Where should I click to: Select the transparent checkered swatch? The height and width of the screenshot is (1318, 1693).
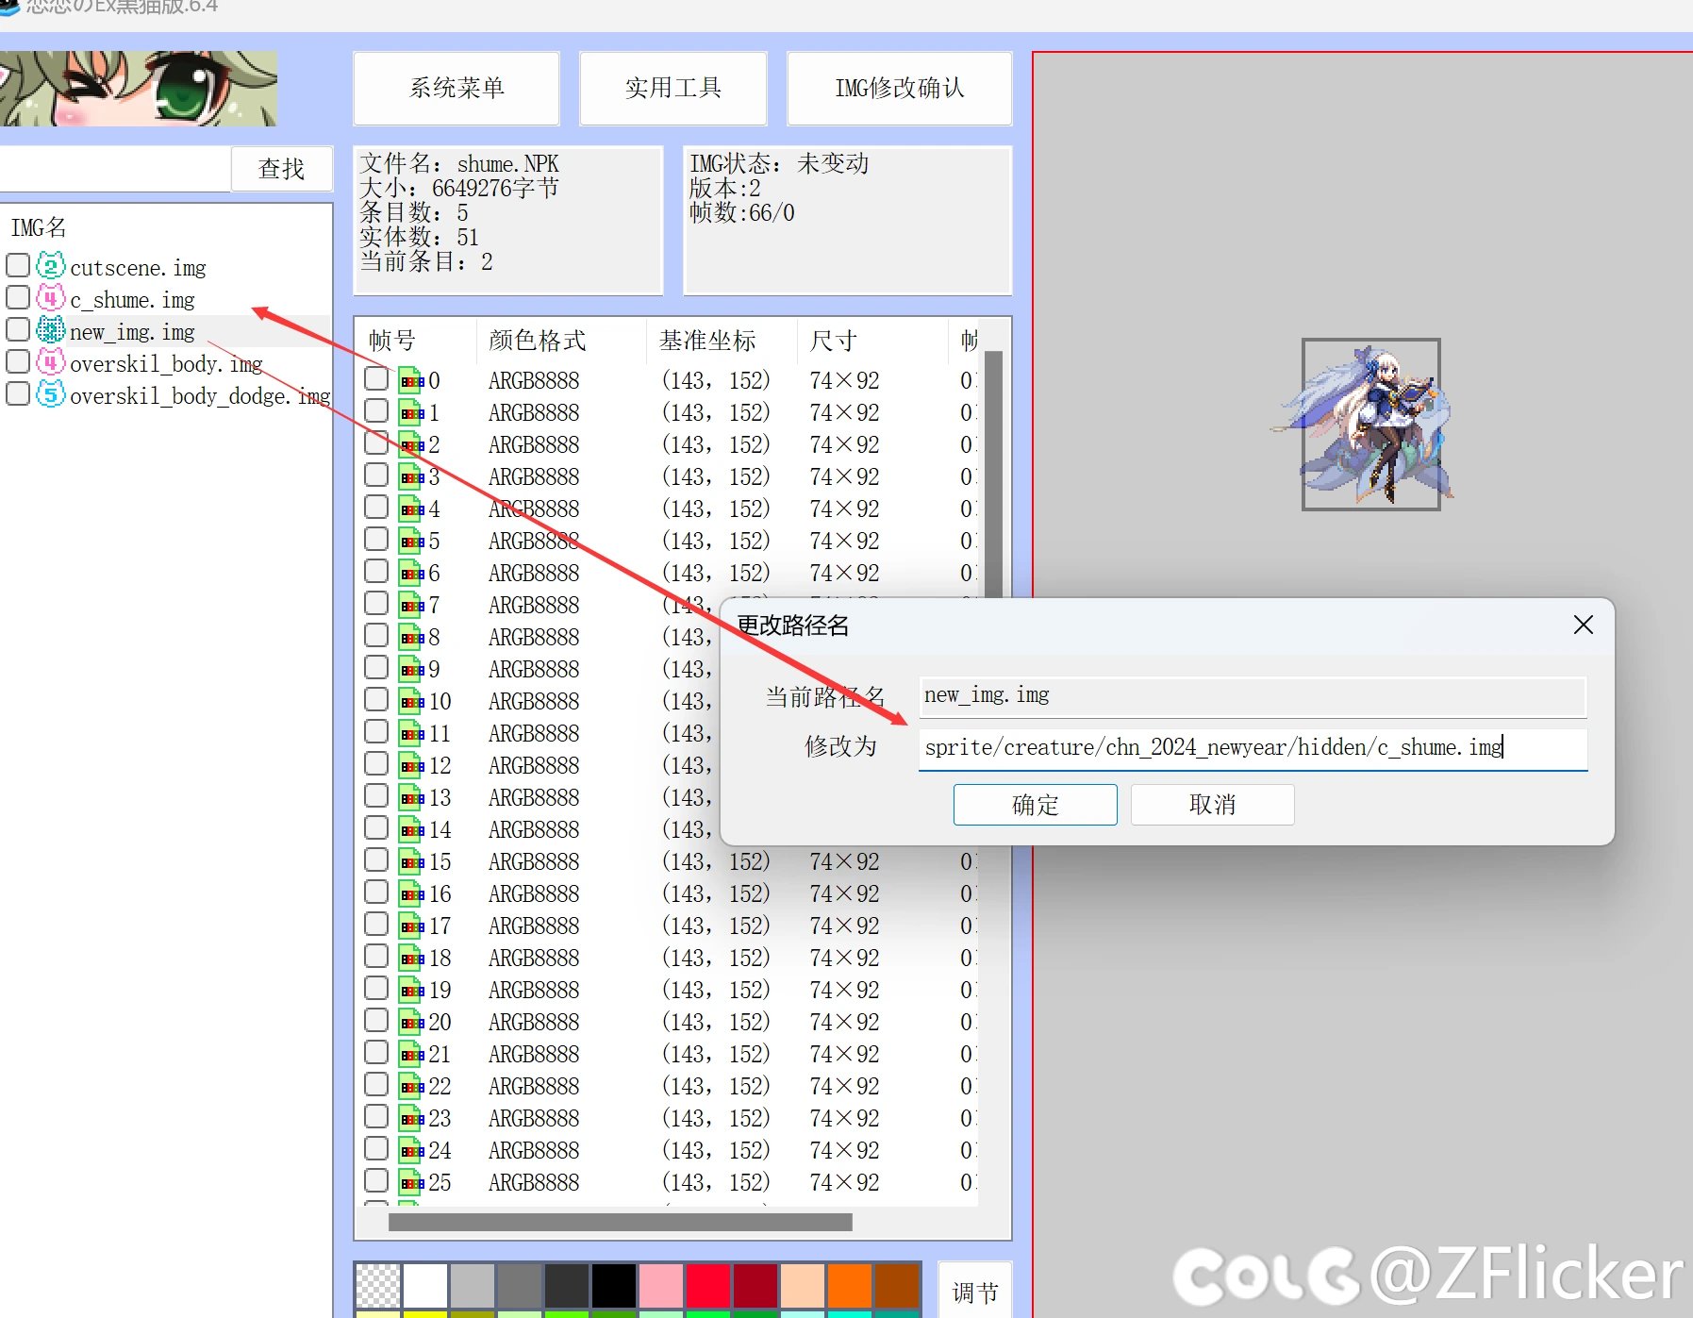point(377,1285)
